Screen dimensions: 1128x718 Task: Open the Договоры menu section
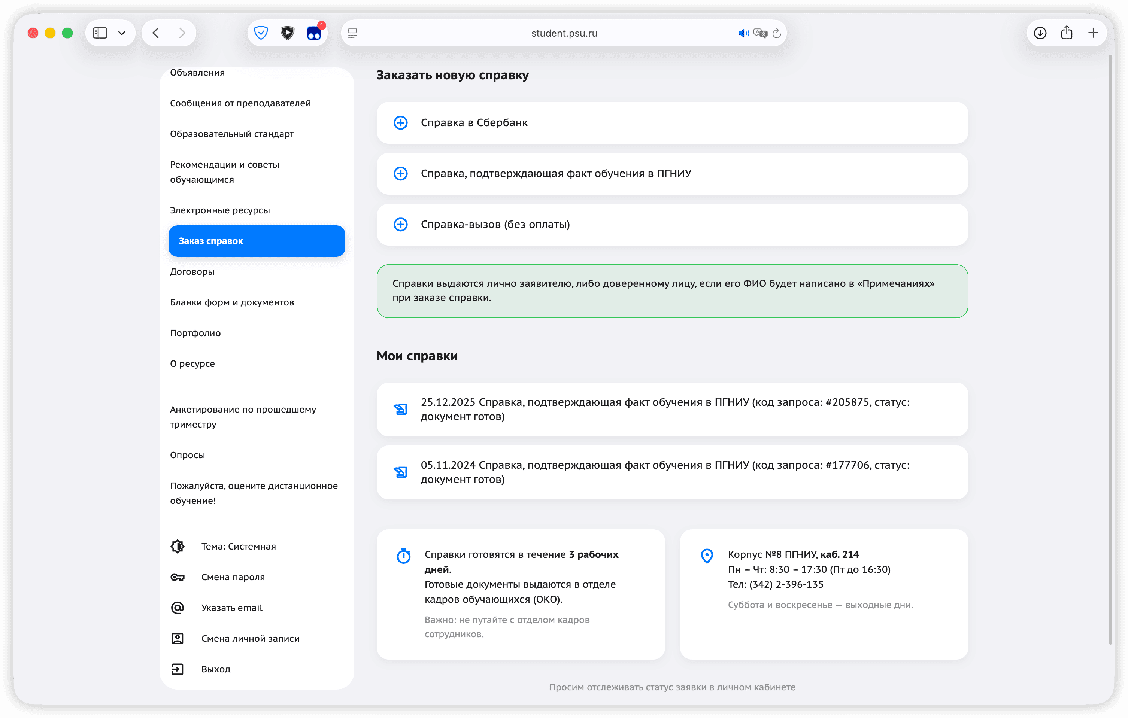point(192,272)
